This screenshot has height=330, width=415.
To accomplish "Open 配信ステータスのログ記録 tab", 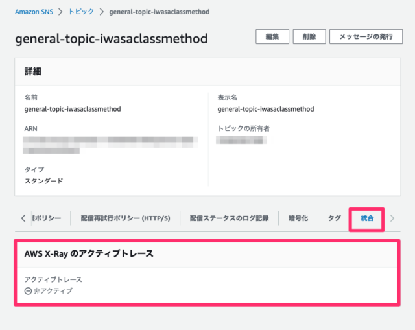I will (229, 218).
